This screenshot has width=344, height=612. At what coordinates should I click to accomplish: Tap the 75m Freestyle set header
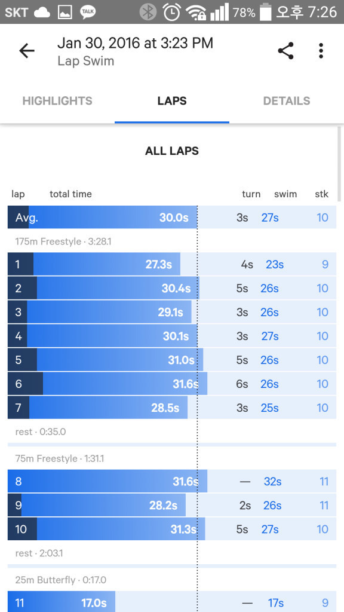coord(60,458)
